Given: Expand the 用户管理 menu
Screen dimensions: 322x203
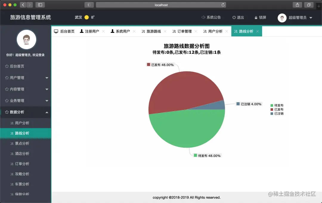Looking at the screenshot, I should point(26,78).
